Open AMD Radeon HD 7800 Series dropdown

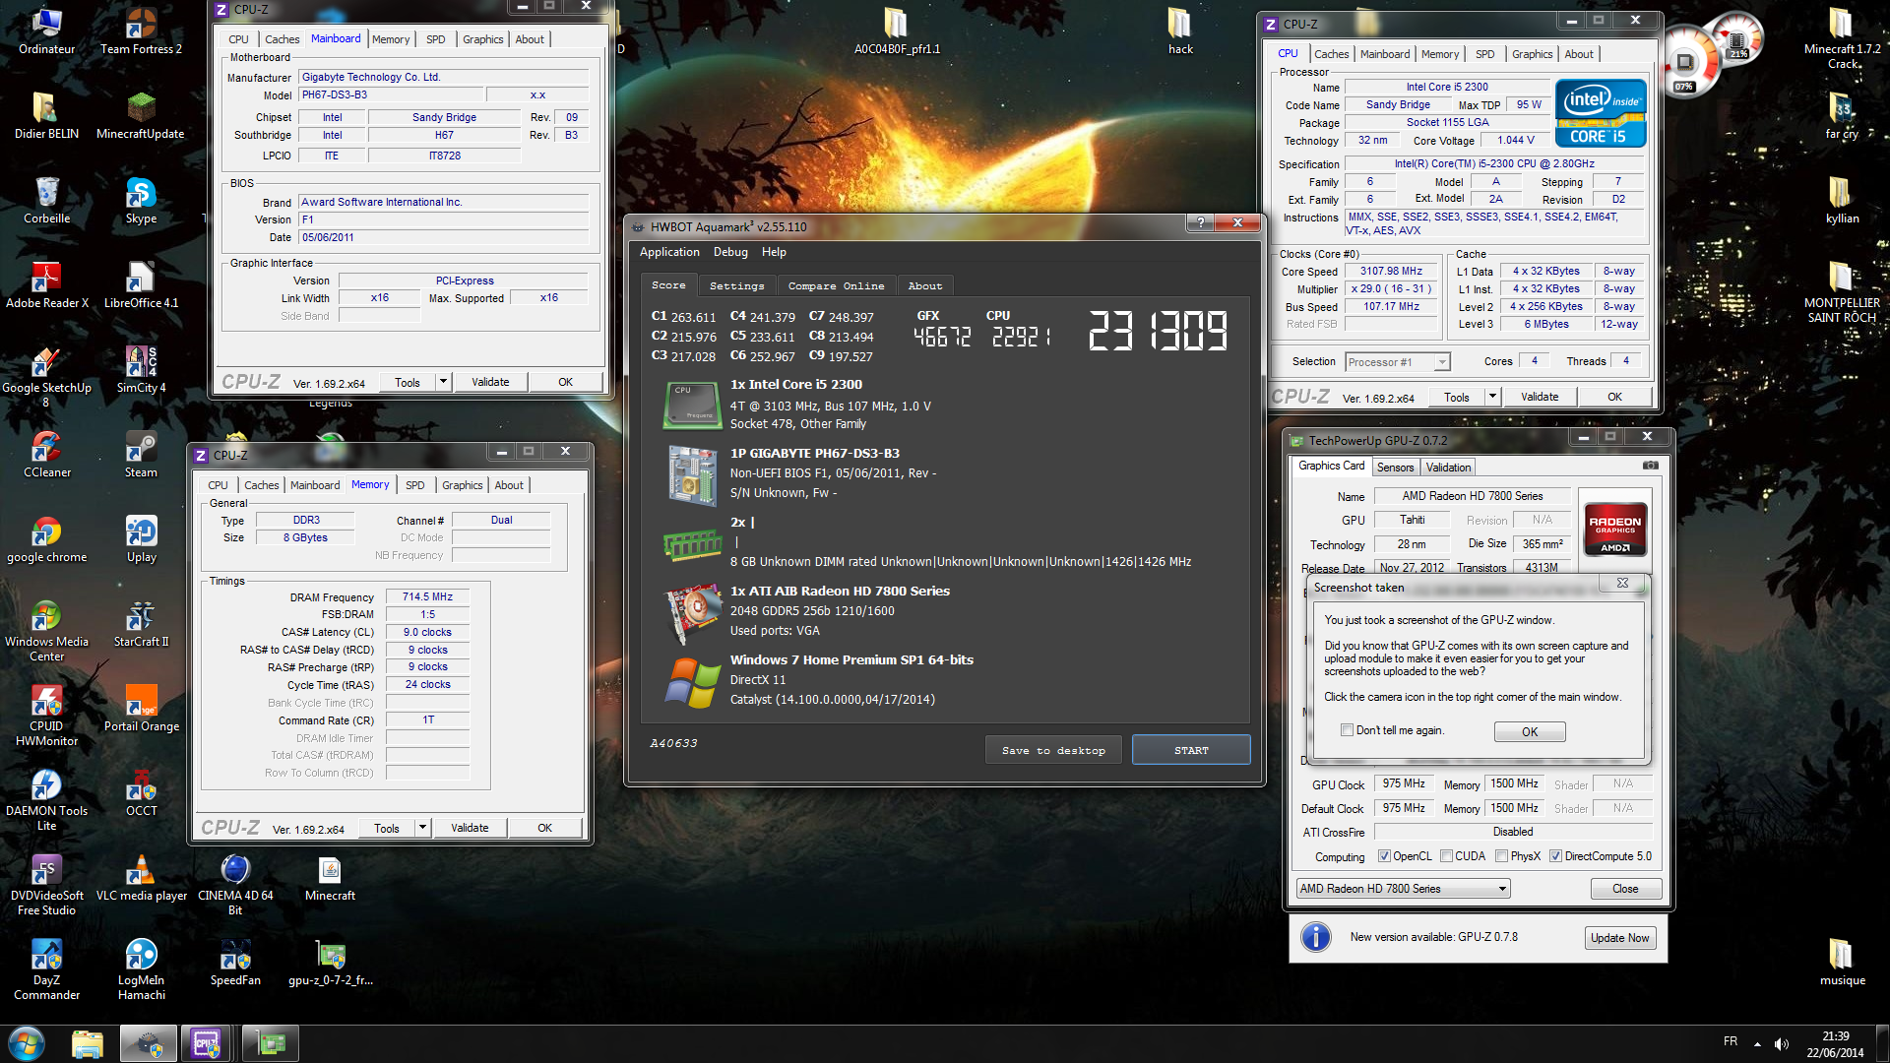[x=1403, y=889]
